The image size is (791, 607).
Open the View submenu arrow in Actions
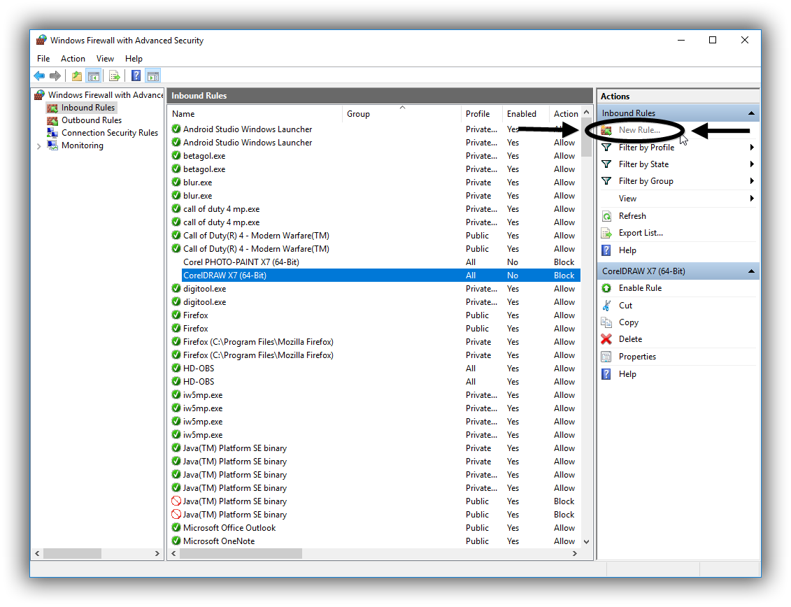(752, 199)
